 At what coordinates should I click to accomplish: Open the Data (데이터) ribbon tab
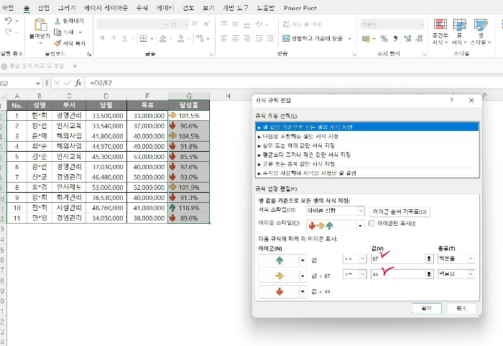click(x=165, y=8)
